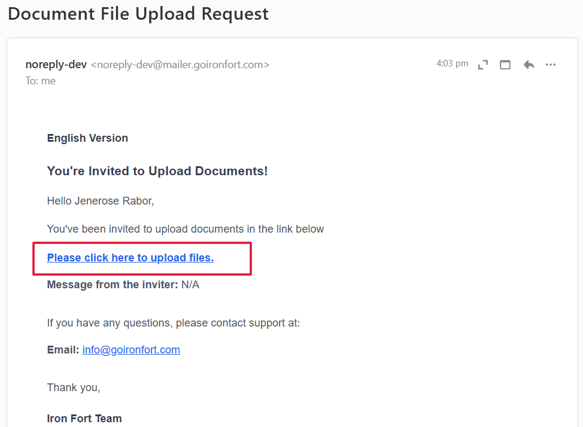Click the 'You're Invited to Upload Documents!' heading
Image resolution: width=583 pixels, height=427 pixels.
[157, 171]
